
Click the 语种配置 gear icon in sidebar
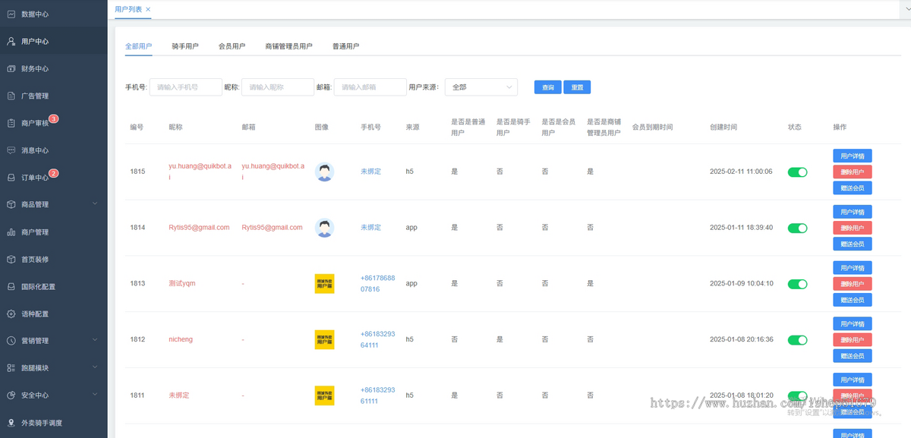point(11,314)
